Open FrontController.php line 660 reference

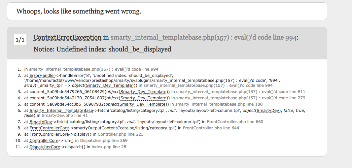235,122
